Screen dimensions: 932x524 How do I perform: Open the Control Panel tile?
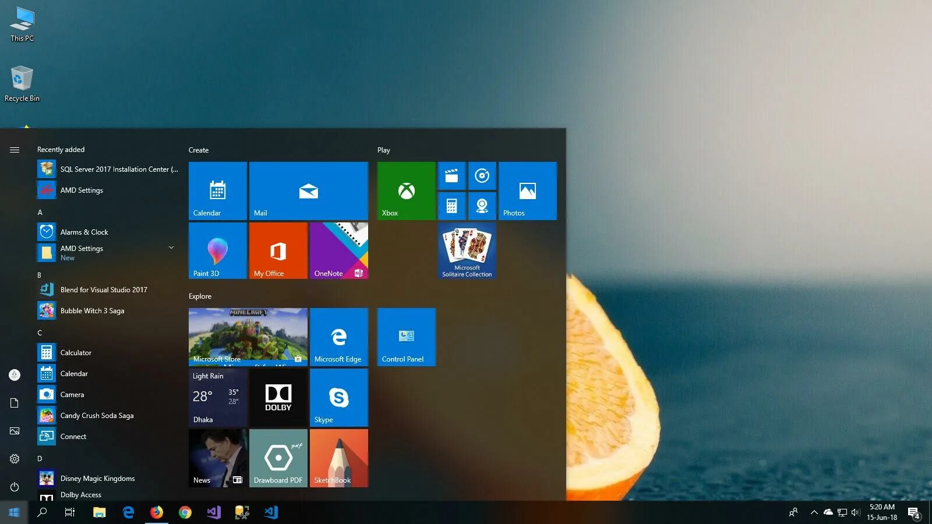tap(407, 337)
